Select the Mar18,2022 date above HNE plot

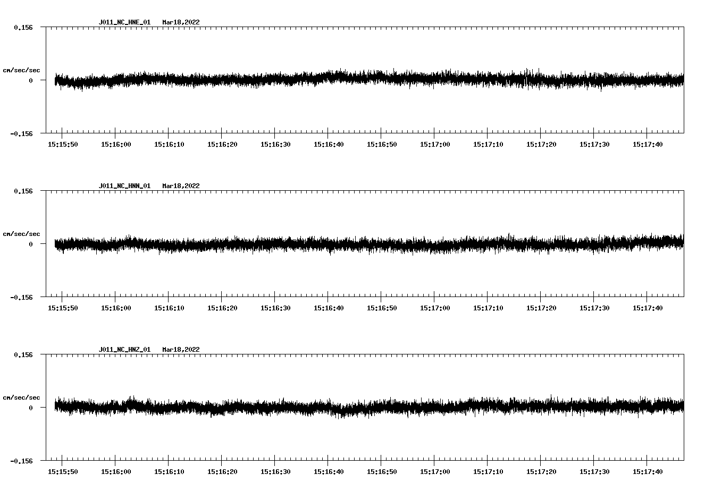pos(181,22)
